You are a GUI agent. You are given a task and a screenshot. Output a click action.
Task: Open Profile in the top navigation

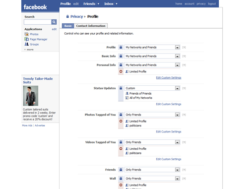tap(65, 3)
